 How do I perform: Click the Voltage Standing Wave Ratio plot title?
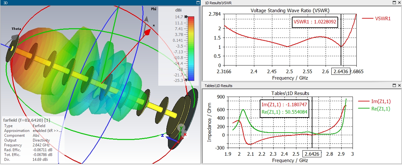(x=290, y=10)
